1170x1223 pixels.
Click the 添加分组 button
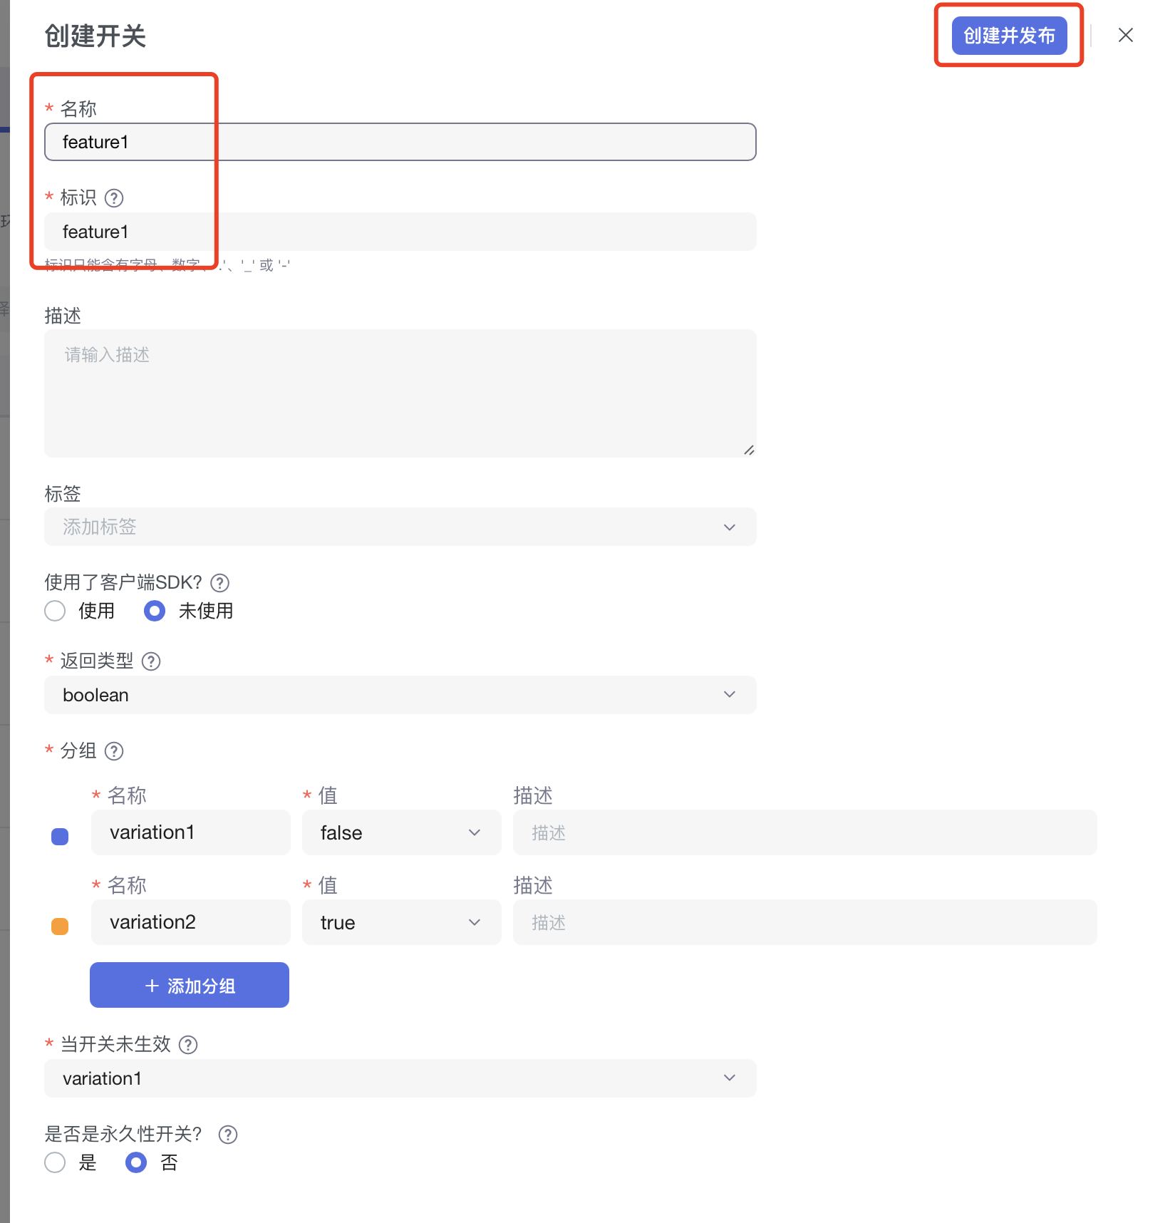pyautogui.click(x=190, y=985)
